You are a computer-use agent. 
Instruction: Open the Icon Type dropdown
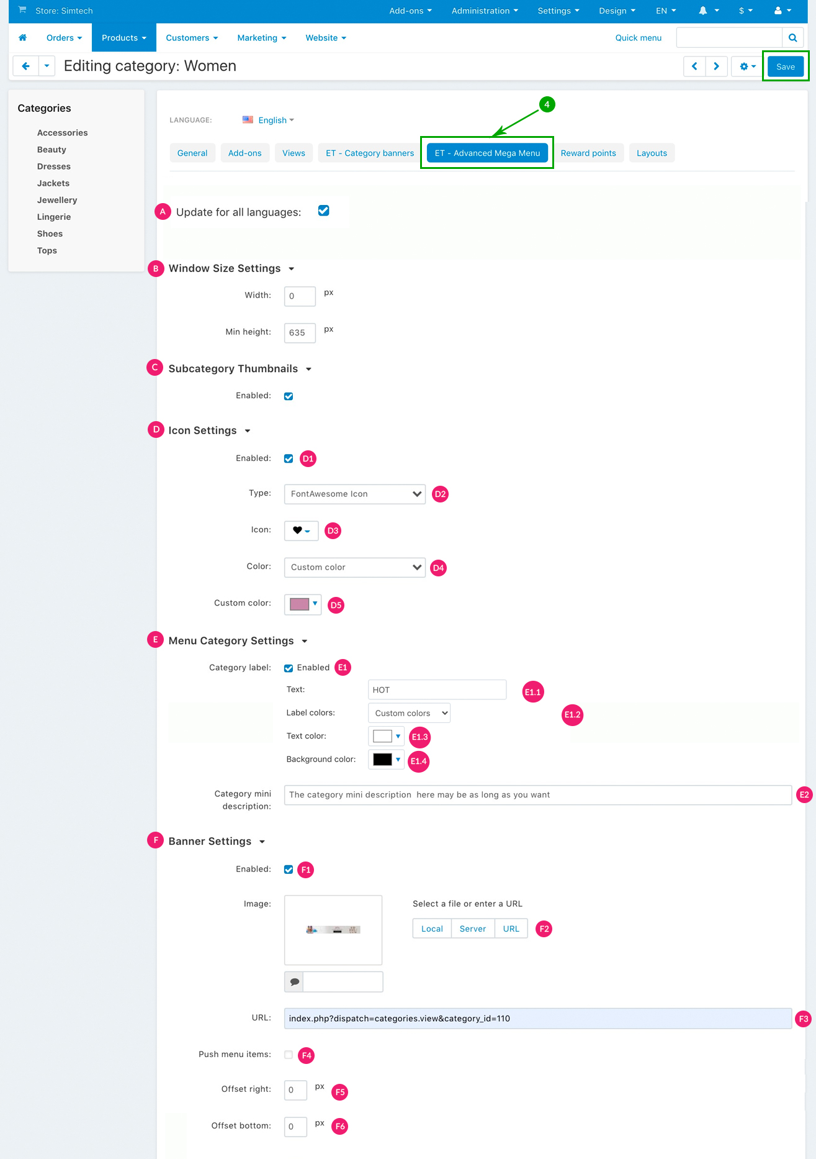[354, 494]
